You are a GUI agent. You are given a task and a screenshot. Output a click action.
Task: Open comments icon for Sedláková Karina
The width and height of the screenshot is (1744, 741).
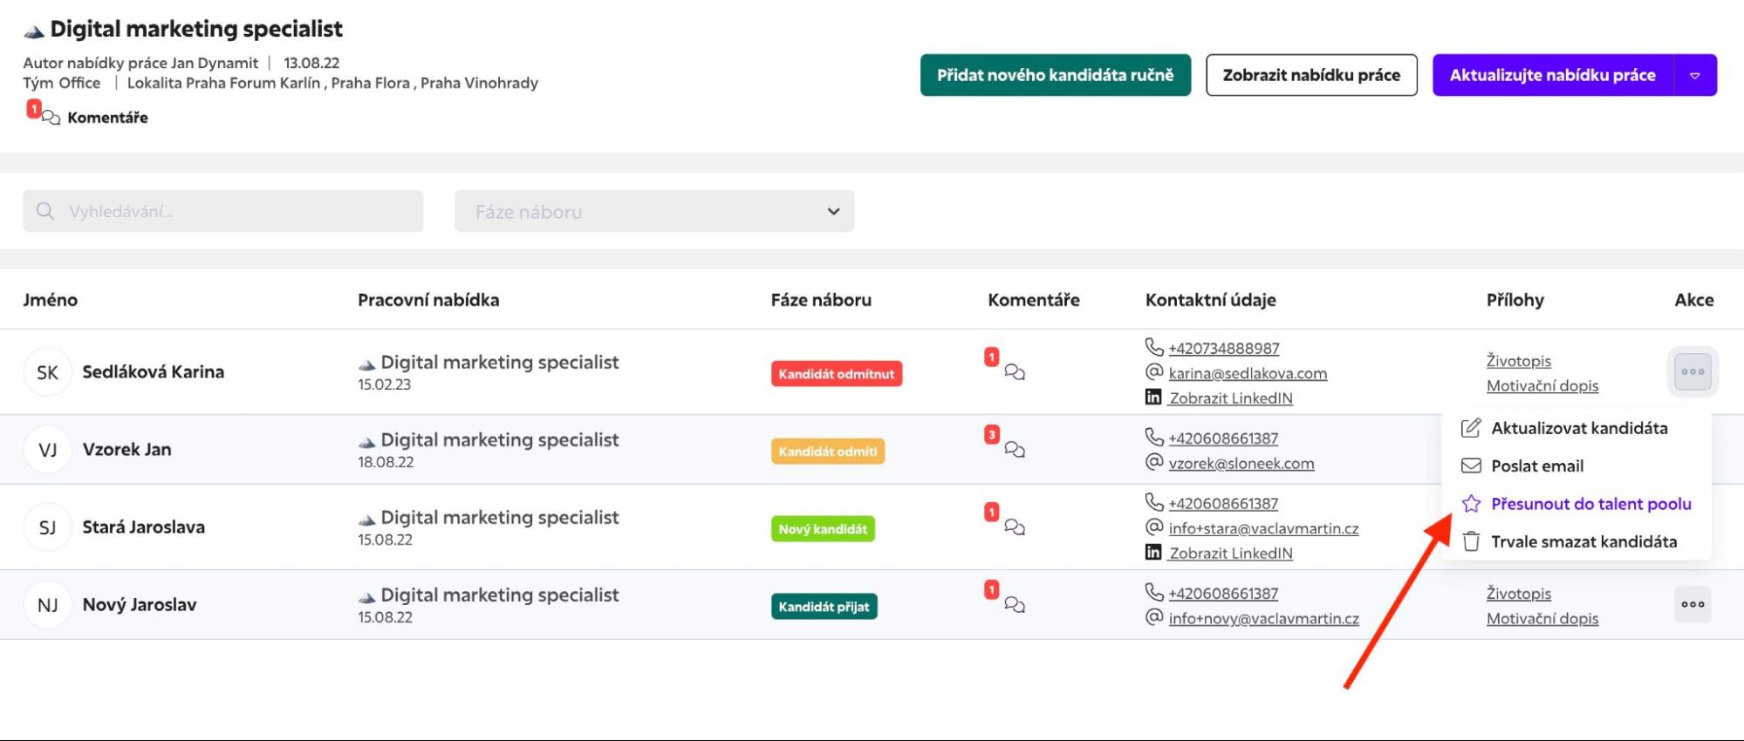coord(1014,372)
